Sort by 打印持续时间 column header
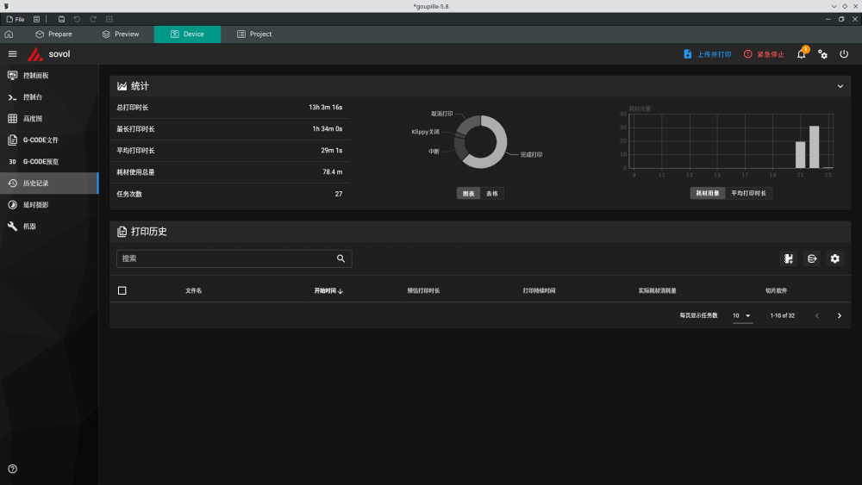The image size is (862, 485). click(539, 290)
